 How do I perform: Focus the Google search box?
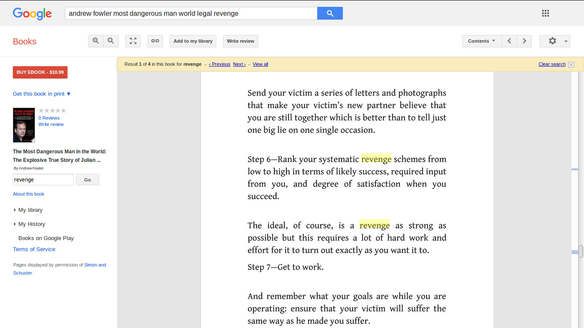pos(191,13)
